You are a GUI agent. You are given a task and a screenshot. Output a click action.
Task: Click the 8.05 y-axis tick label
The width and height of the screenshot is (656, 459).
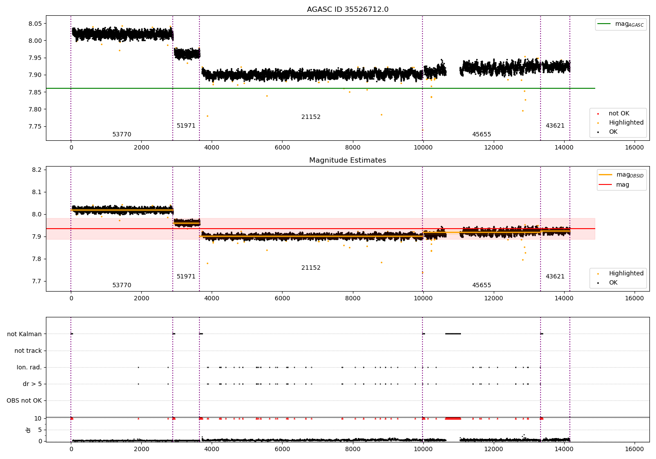click(35, 24)
